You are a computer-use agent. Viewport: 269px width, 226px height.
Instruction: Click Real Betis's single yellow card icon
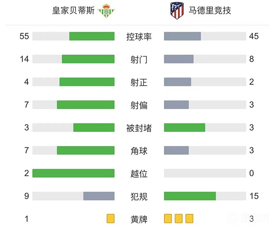111,218
